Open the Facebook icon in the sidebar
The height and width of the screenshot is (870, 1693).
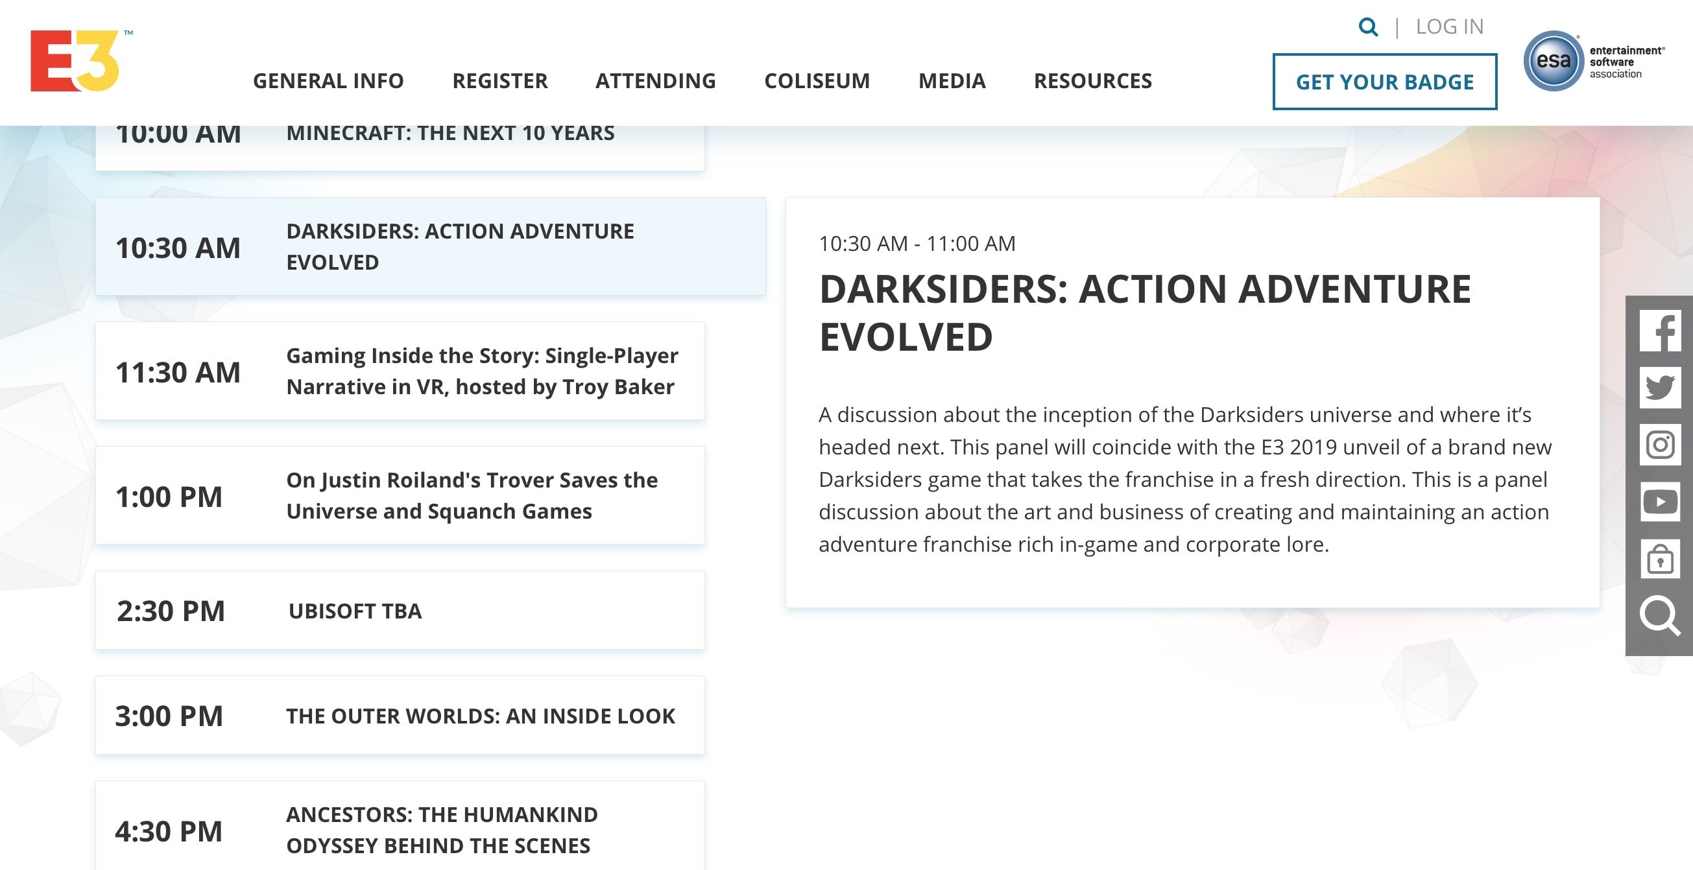click(x=1660, y=331)
